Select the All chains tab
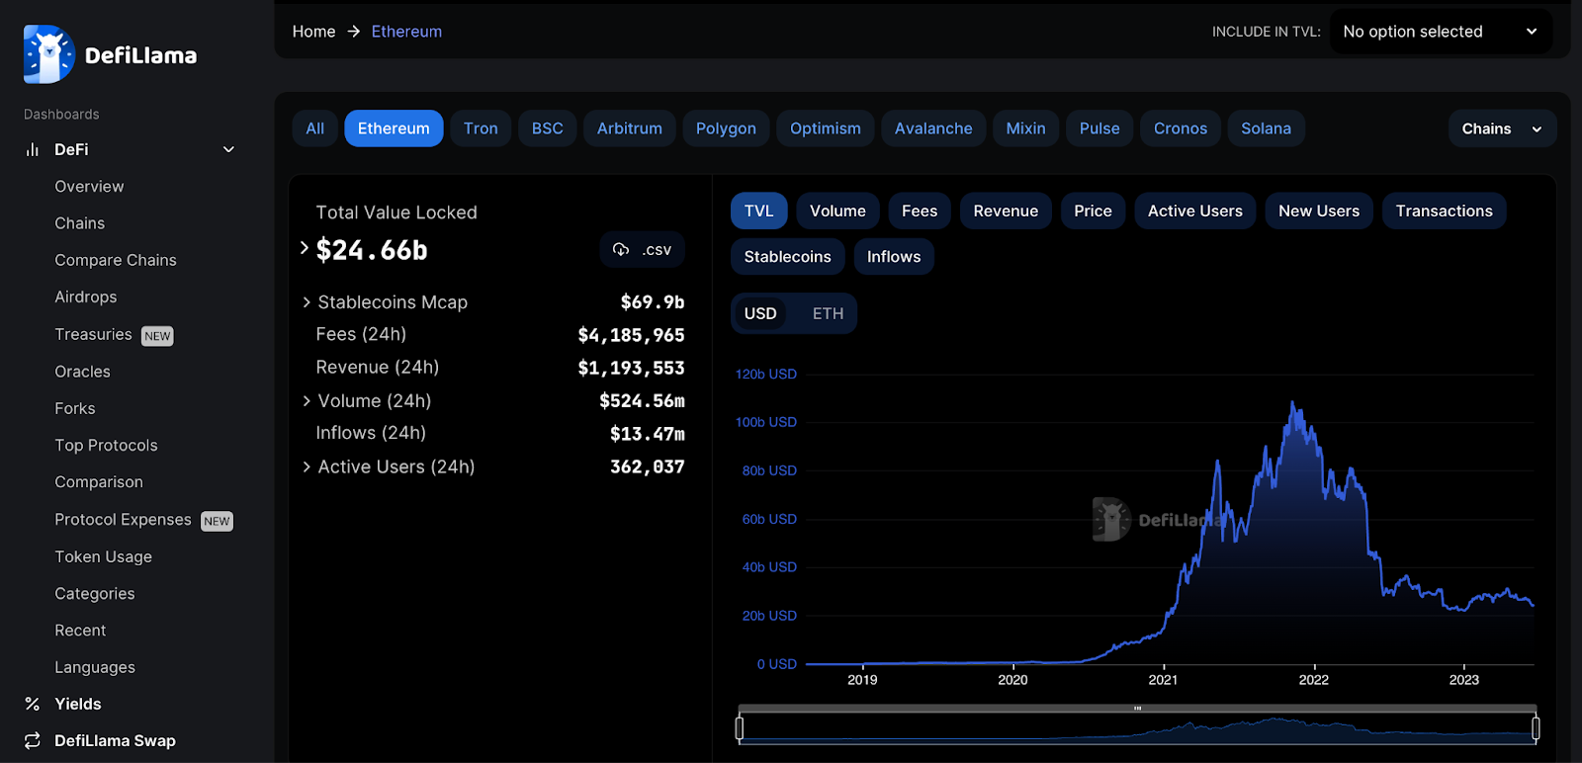1582x763 pixels. click(314, 128)
